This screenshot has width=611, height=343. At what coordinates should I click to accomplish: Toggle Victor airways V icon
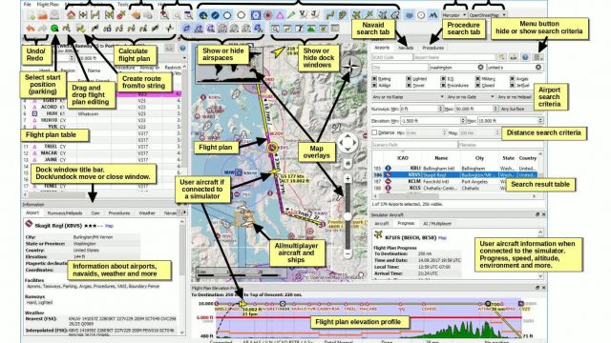pyautogui.click(x=303, y=15)
